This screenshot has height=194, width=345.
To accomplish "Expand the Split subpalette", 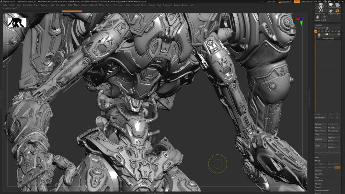I will 317,157.
